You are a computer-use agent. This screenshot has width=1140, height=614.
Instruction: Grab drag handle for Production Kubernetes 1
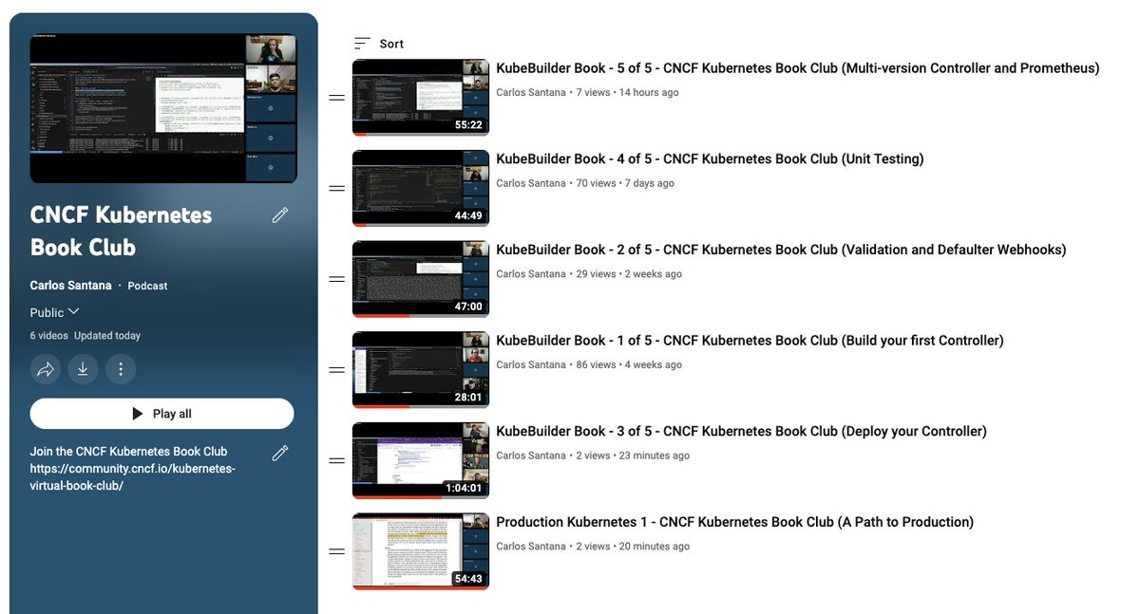tap(336, 551)
